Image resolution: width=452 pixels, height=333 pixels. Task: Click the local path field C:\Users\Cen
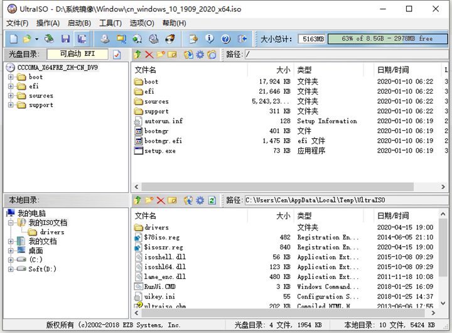tap(347, 200)
